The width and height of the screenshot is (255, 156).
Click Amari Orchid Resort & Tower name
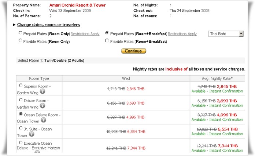pos(77,5)
